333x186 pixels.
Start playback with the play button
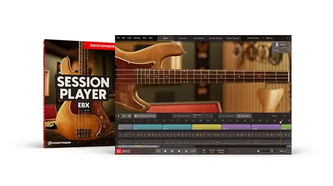pos(172,151)
